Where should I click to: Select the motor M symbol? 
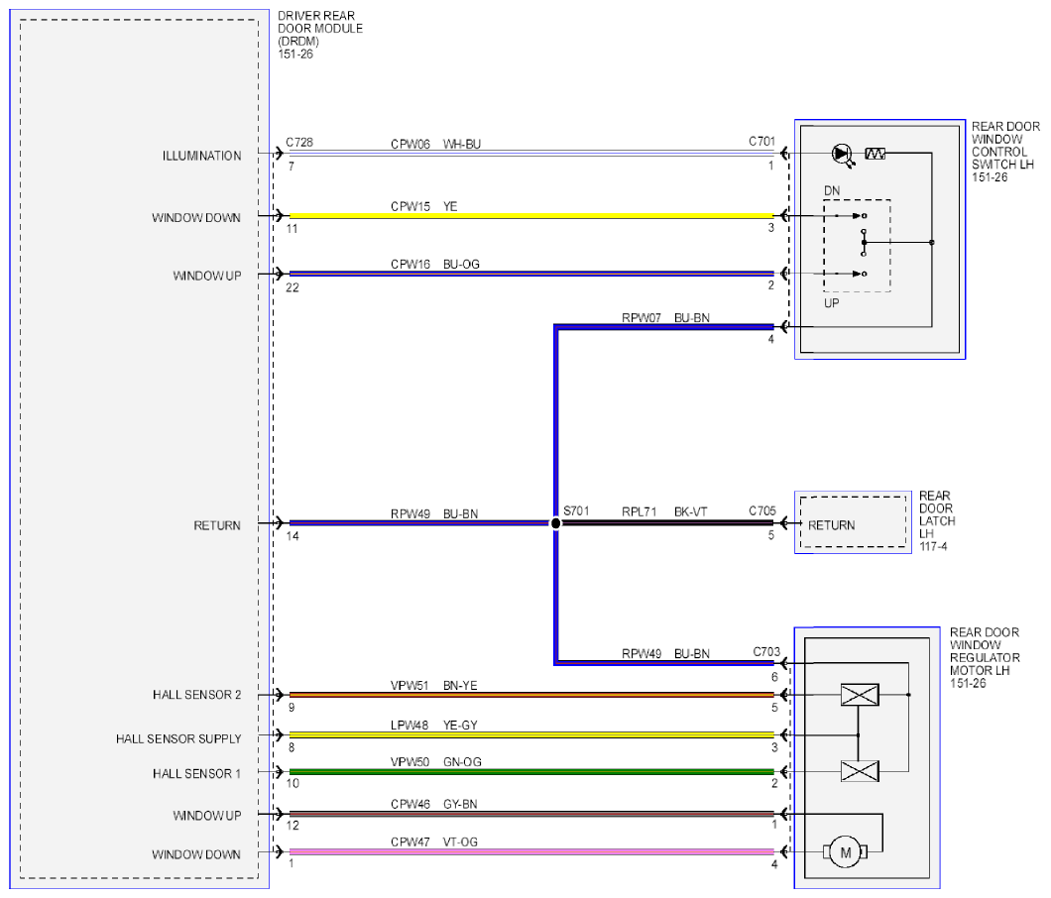(845, 852)
